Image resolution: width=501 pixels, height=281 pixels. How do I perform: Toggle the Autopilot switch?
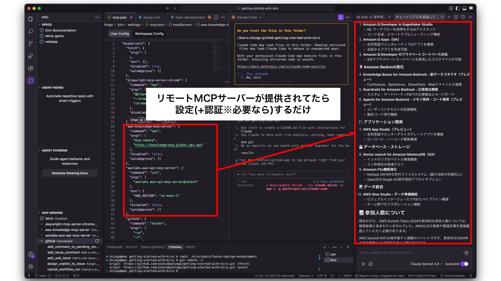464,264
